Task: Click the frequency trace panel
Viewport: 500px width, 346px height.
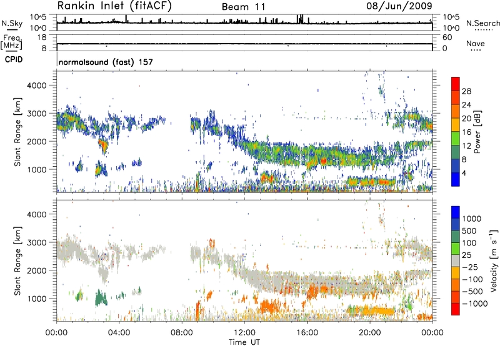Action: (x=244, y=42)
